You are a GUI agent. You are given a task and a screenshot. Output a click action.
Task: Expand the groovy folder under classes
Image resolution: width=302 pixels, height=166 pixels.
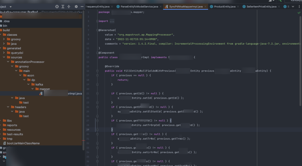pyautogui.click(x=4, y=39)
